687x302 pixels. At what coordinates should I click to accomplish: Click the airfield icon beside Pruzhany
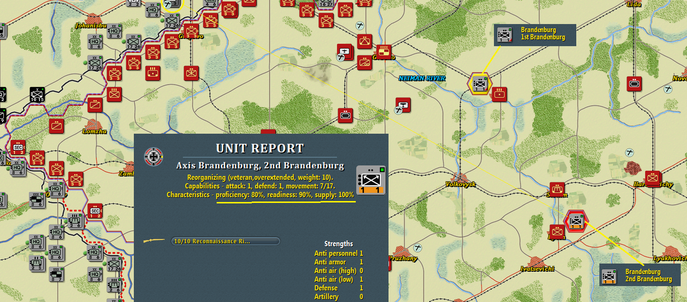(x=418, y=247)
